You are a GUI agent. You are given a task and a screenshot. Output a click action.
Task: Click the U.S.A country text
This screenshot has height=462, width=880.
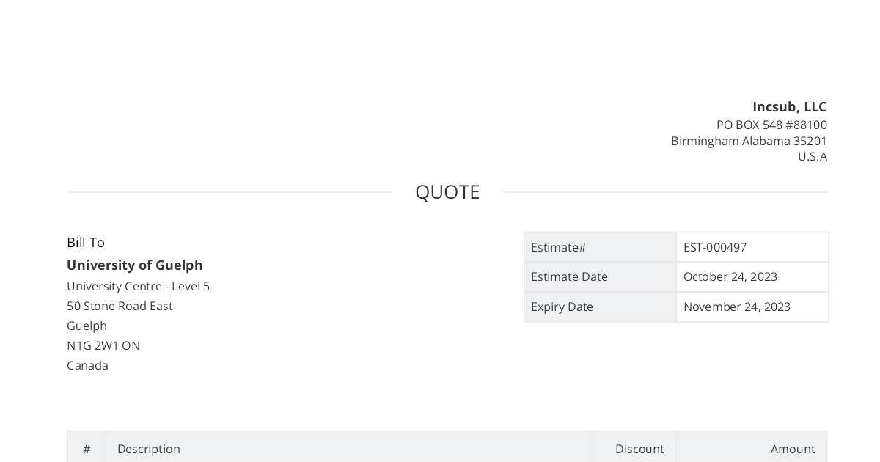tap(812, 156)
